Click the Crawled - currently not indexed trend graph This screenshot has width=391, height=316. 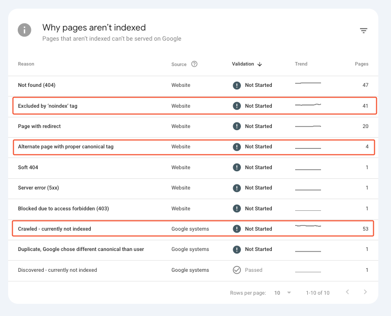[308, 226]
